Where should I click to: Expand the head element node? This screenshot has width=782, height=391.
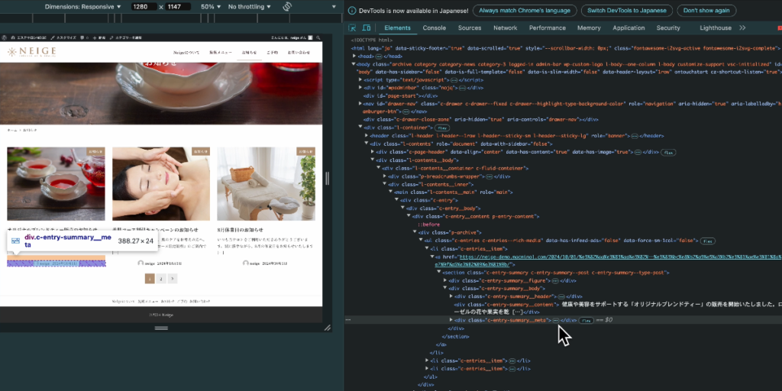354,56
